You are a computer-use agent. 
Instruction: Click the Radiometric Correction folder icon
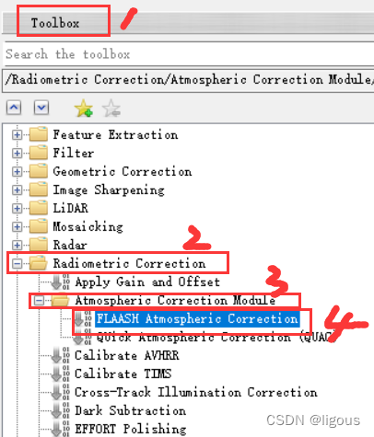tap(39, 263)
